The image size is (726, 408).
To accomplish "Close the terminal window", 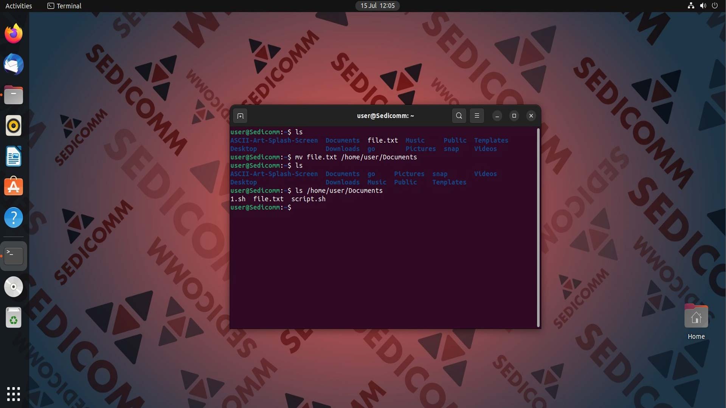I will (x=531, y=116).
